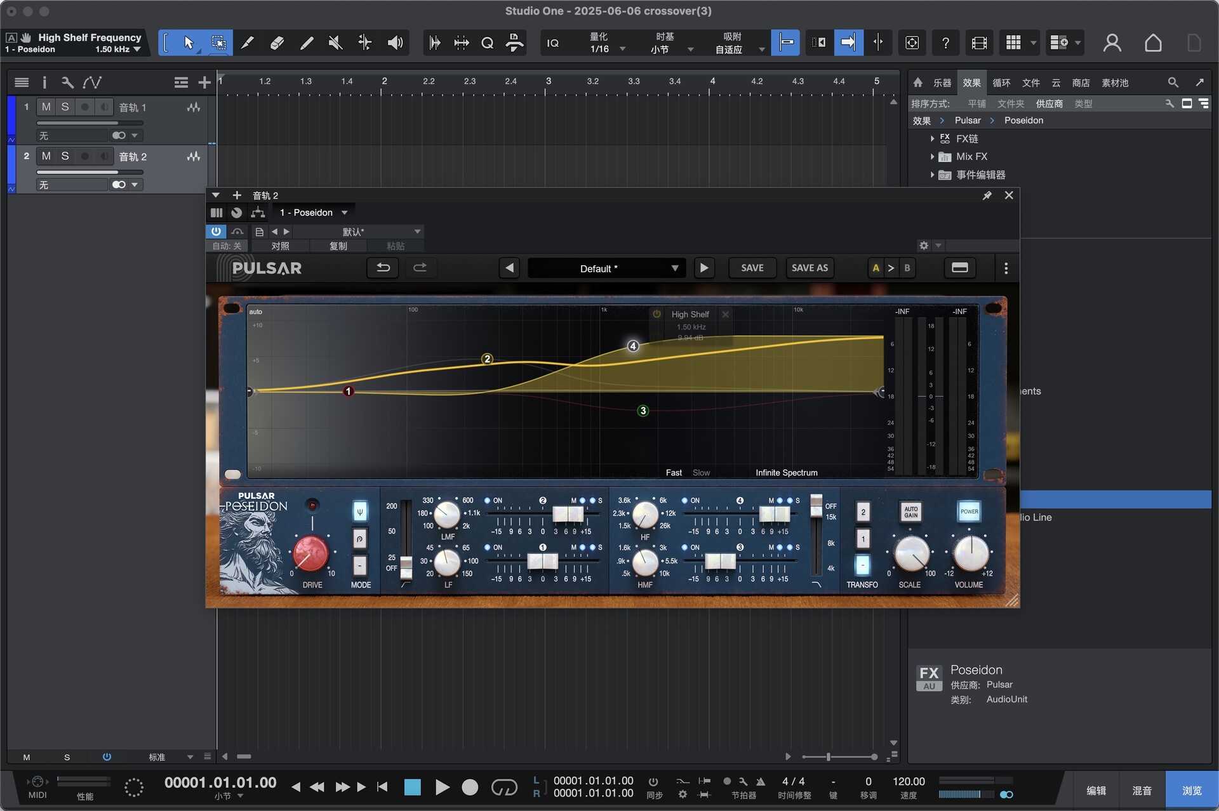
Task: Click SAVE preset button
Action: pos(752,268)
